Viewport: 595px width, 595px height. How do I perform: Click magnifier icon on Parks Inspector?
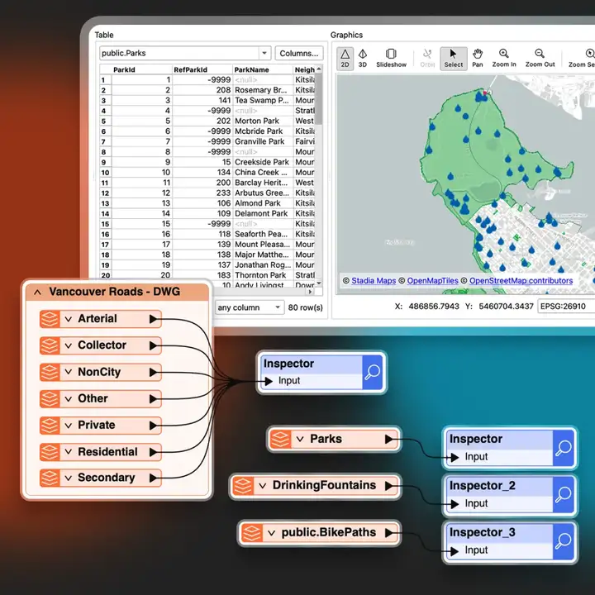click(563, 448)
